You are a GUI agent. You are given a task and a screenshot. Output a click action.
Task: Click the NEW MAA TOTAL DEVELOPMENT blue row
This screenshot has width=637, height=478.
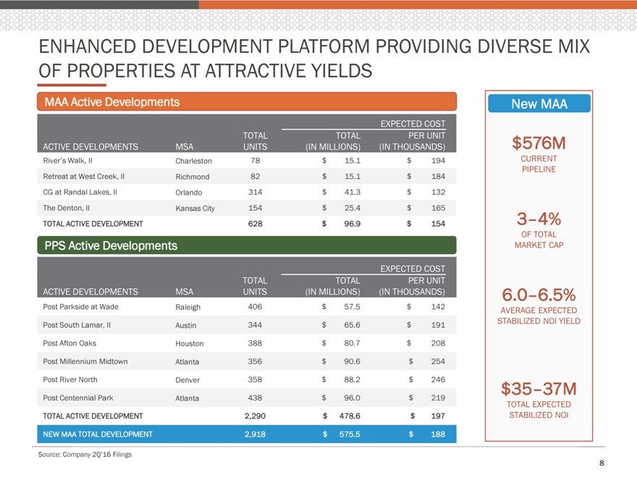[246, 434]
